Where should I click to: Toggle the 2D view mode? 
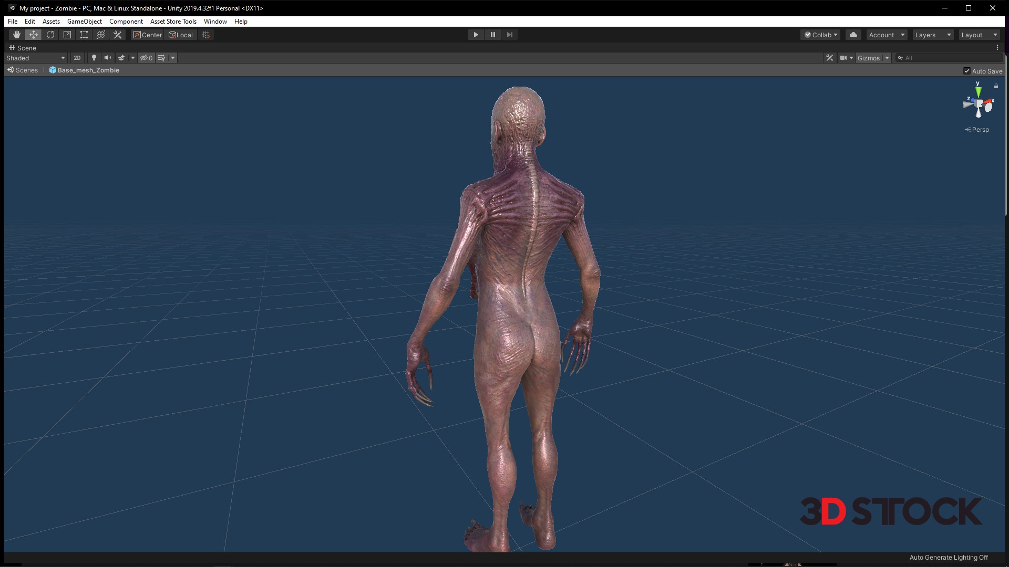click(x=77, y=58)
